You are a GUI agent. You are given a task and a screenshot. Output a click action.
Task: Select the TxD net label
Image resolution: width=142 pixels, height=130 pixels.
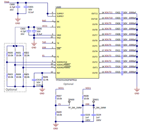click(44, 42)
